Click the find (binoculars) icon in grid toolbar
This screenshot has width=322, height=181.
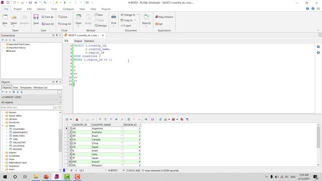pos(116,119)
